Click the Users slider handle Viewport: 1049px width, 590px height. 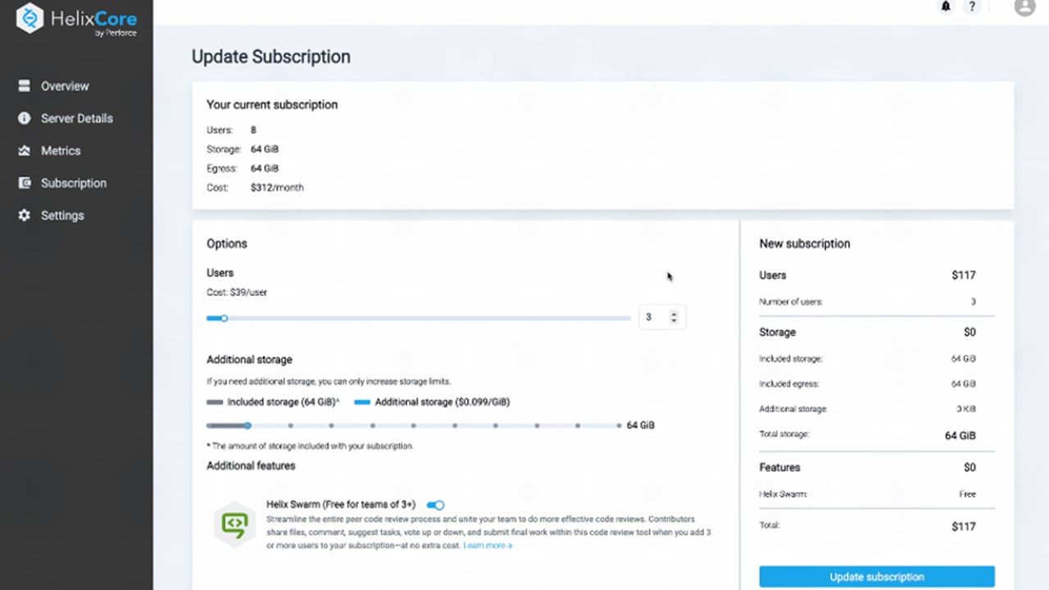[x=224, y=318]
